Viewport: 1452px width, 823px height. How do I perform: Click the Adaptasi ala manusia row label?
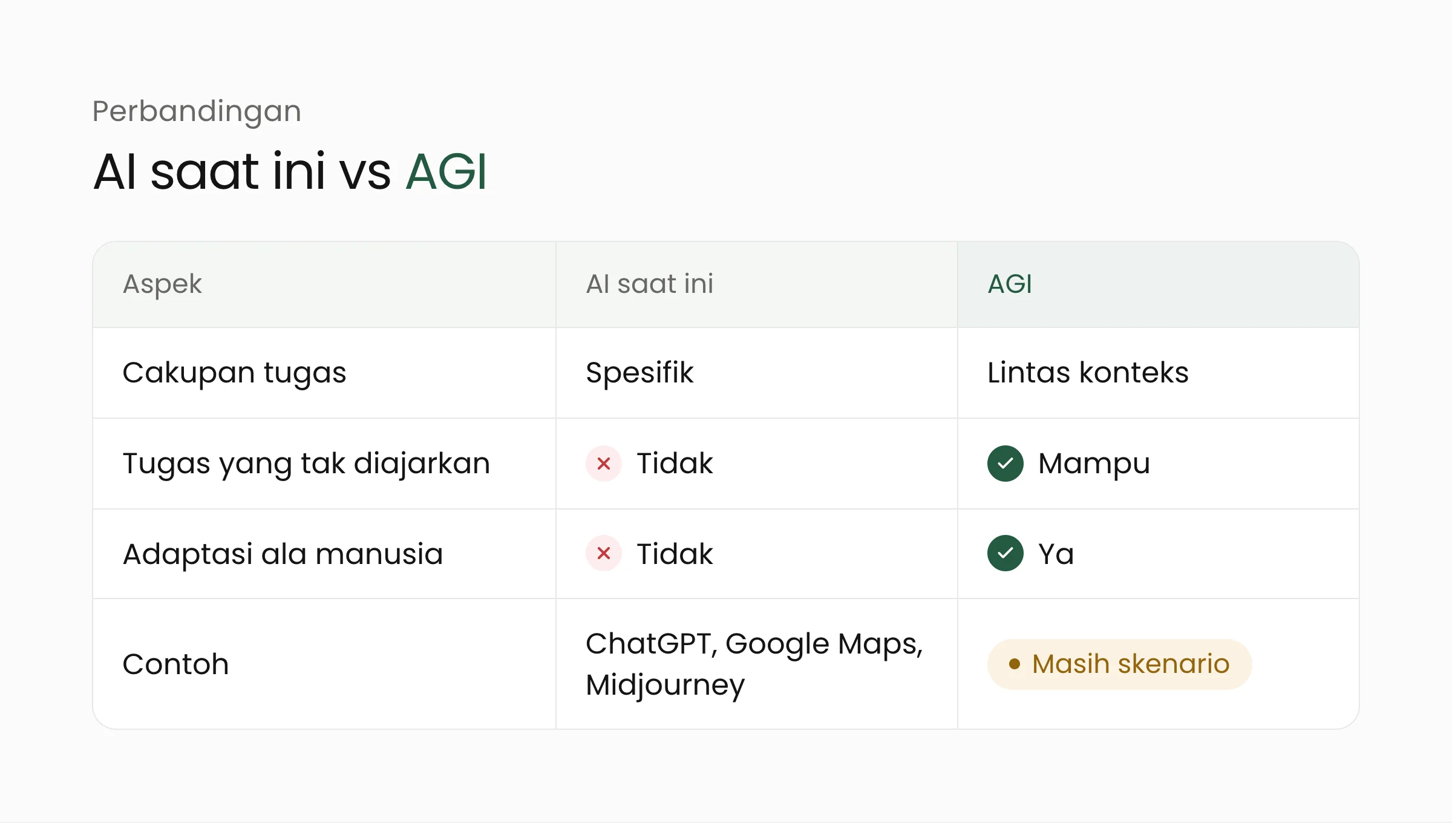[x=283, y=554]
